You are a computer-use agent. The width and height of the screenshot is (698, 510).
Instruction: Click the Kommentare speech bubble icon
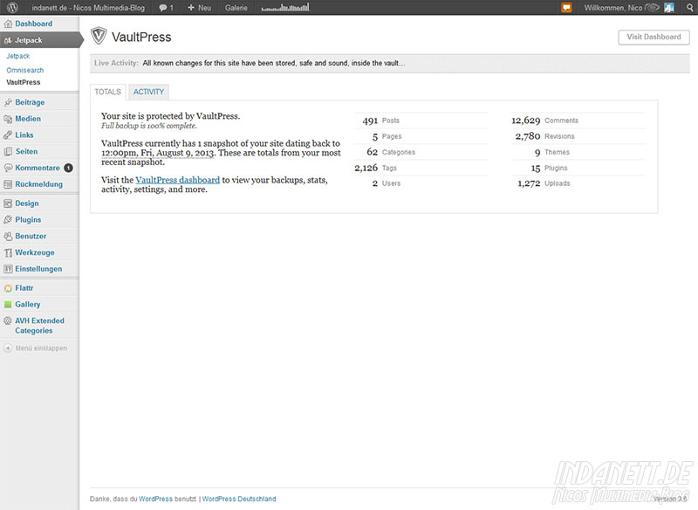coord(8,168)
